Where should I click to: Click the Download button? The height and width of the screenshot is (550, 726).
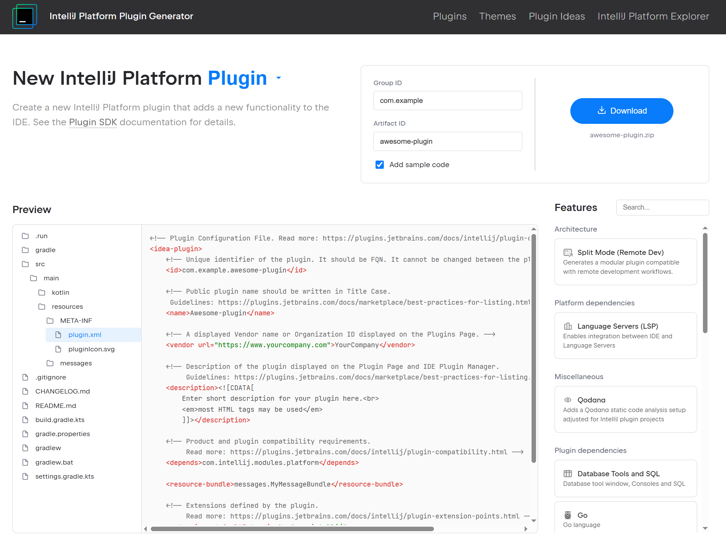click(x=622, y=111)
